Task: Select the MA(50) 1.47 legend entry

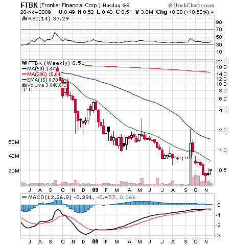Action: pos(39,69)
